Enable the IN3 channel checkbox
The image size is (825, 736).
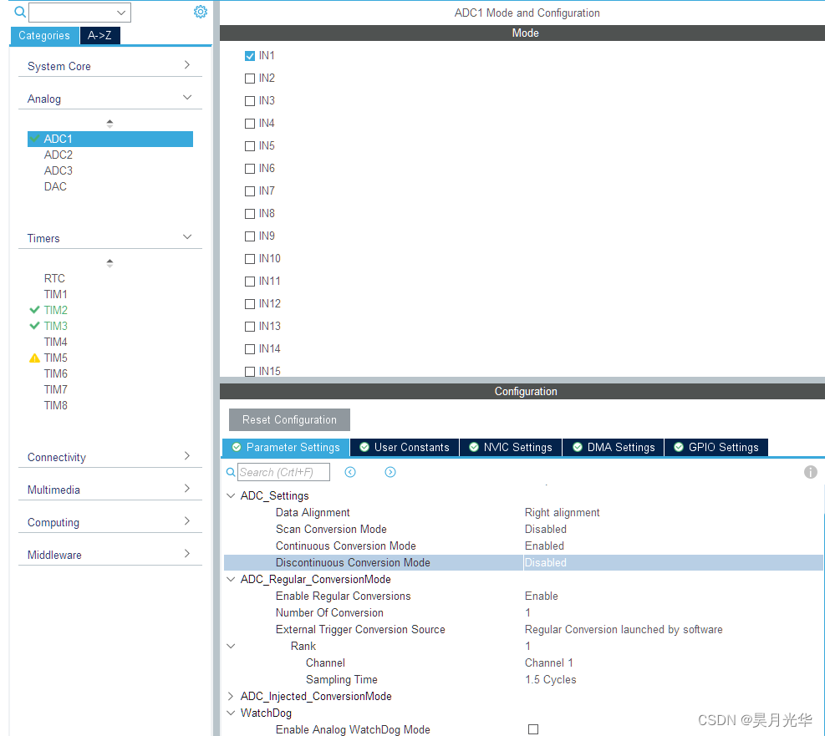250,101
